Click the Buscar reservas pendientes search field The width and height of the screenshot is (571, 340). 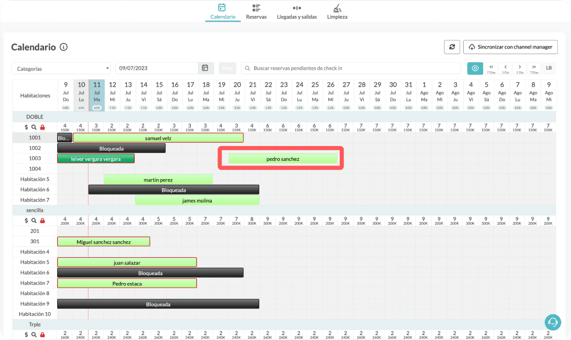pos(351,68)
